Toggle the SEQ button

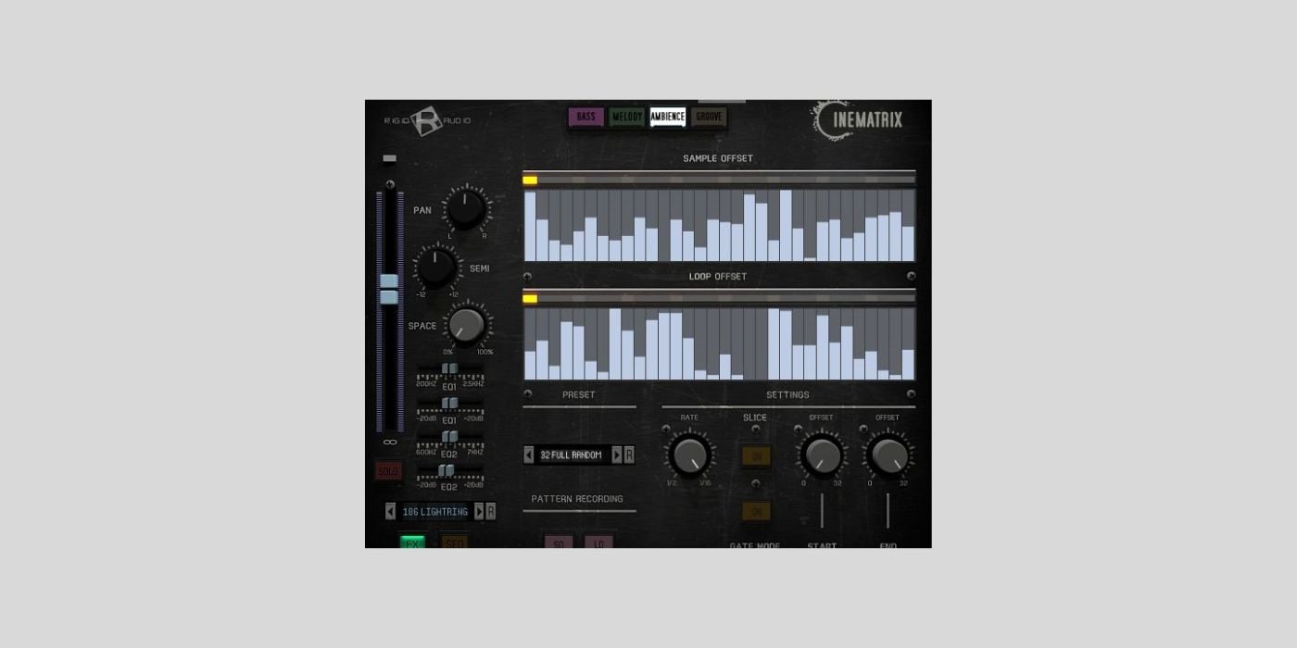point(455,542)
